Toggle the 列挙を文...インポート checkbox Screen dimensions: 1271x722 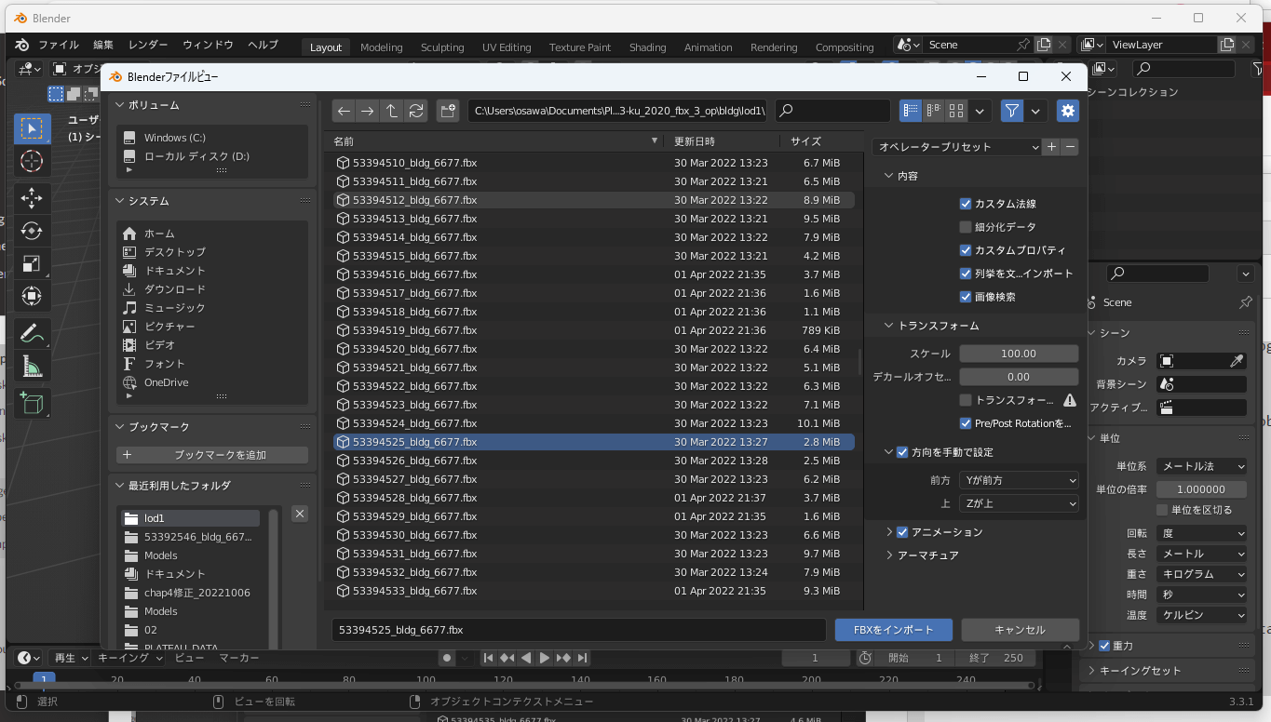966,274
